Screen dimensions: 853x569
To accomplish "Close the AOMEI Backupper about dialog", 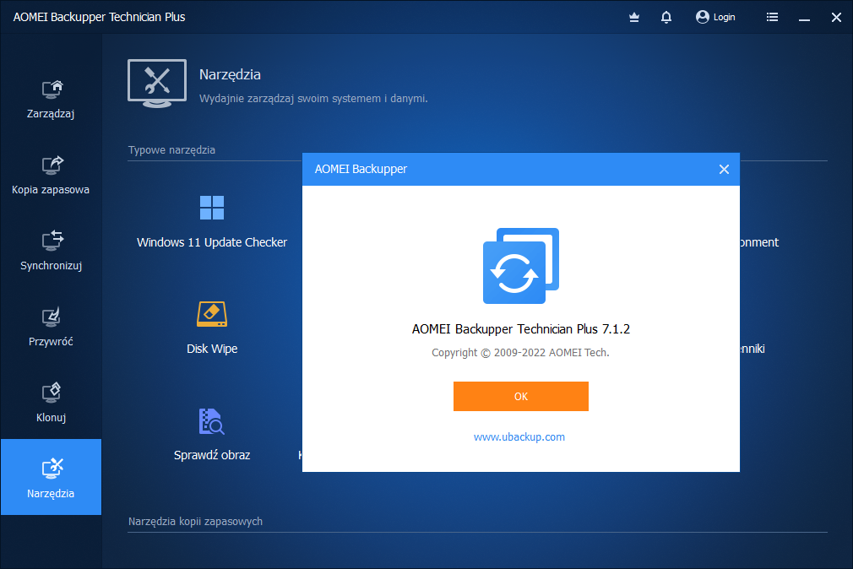I will [x=724, y=169].
